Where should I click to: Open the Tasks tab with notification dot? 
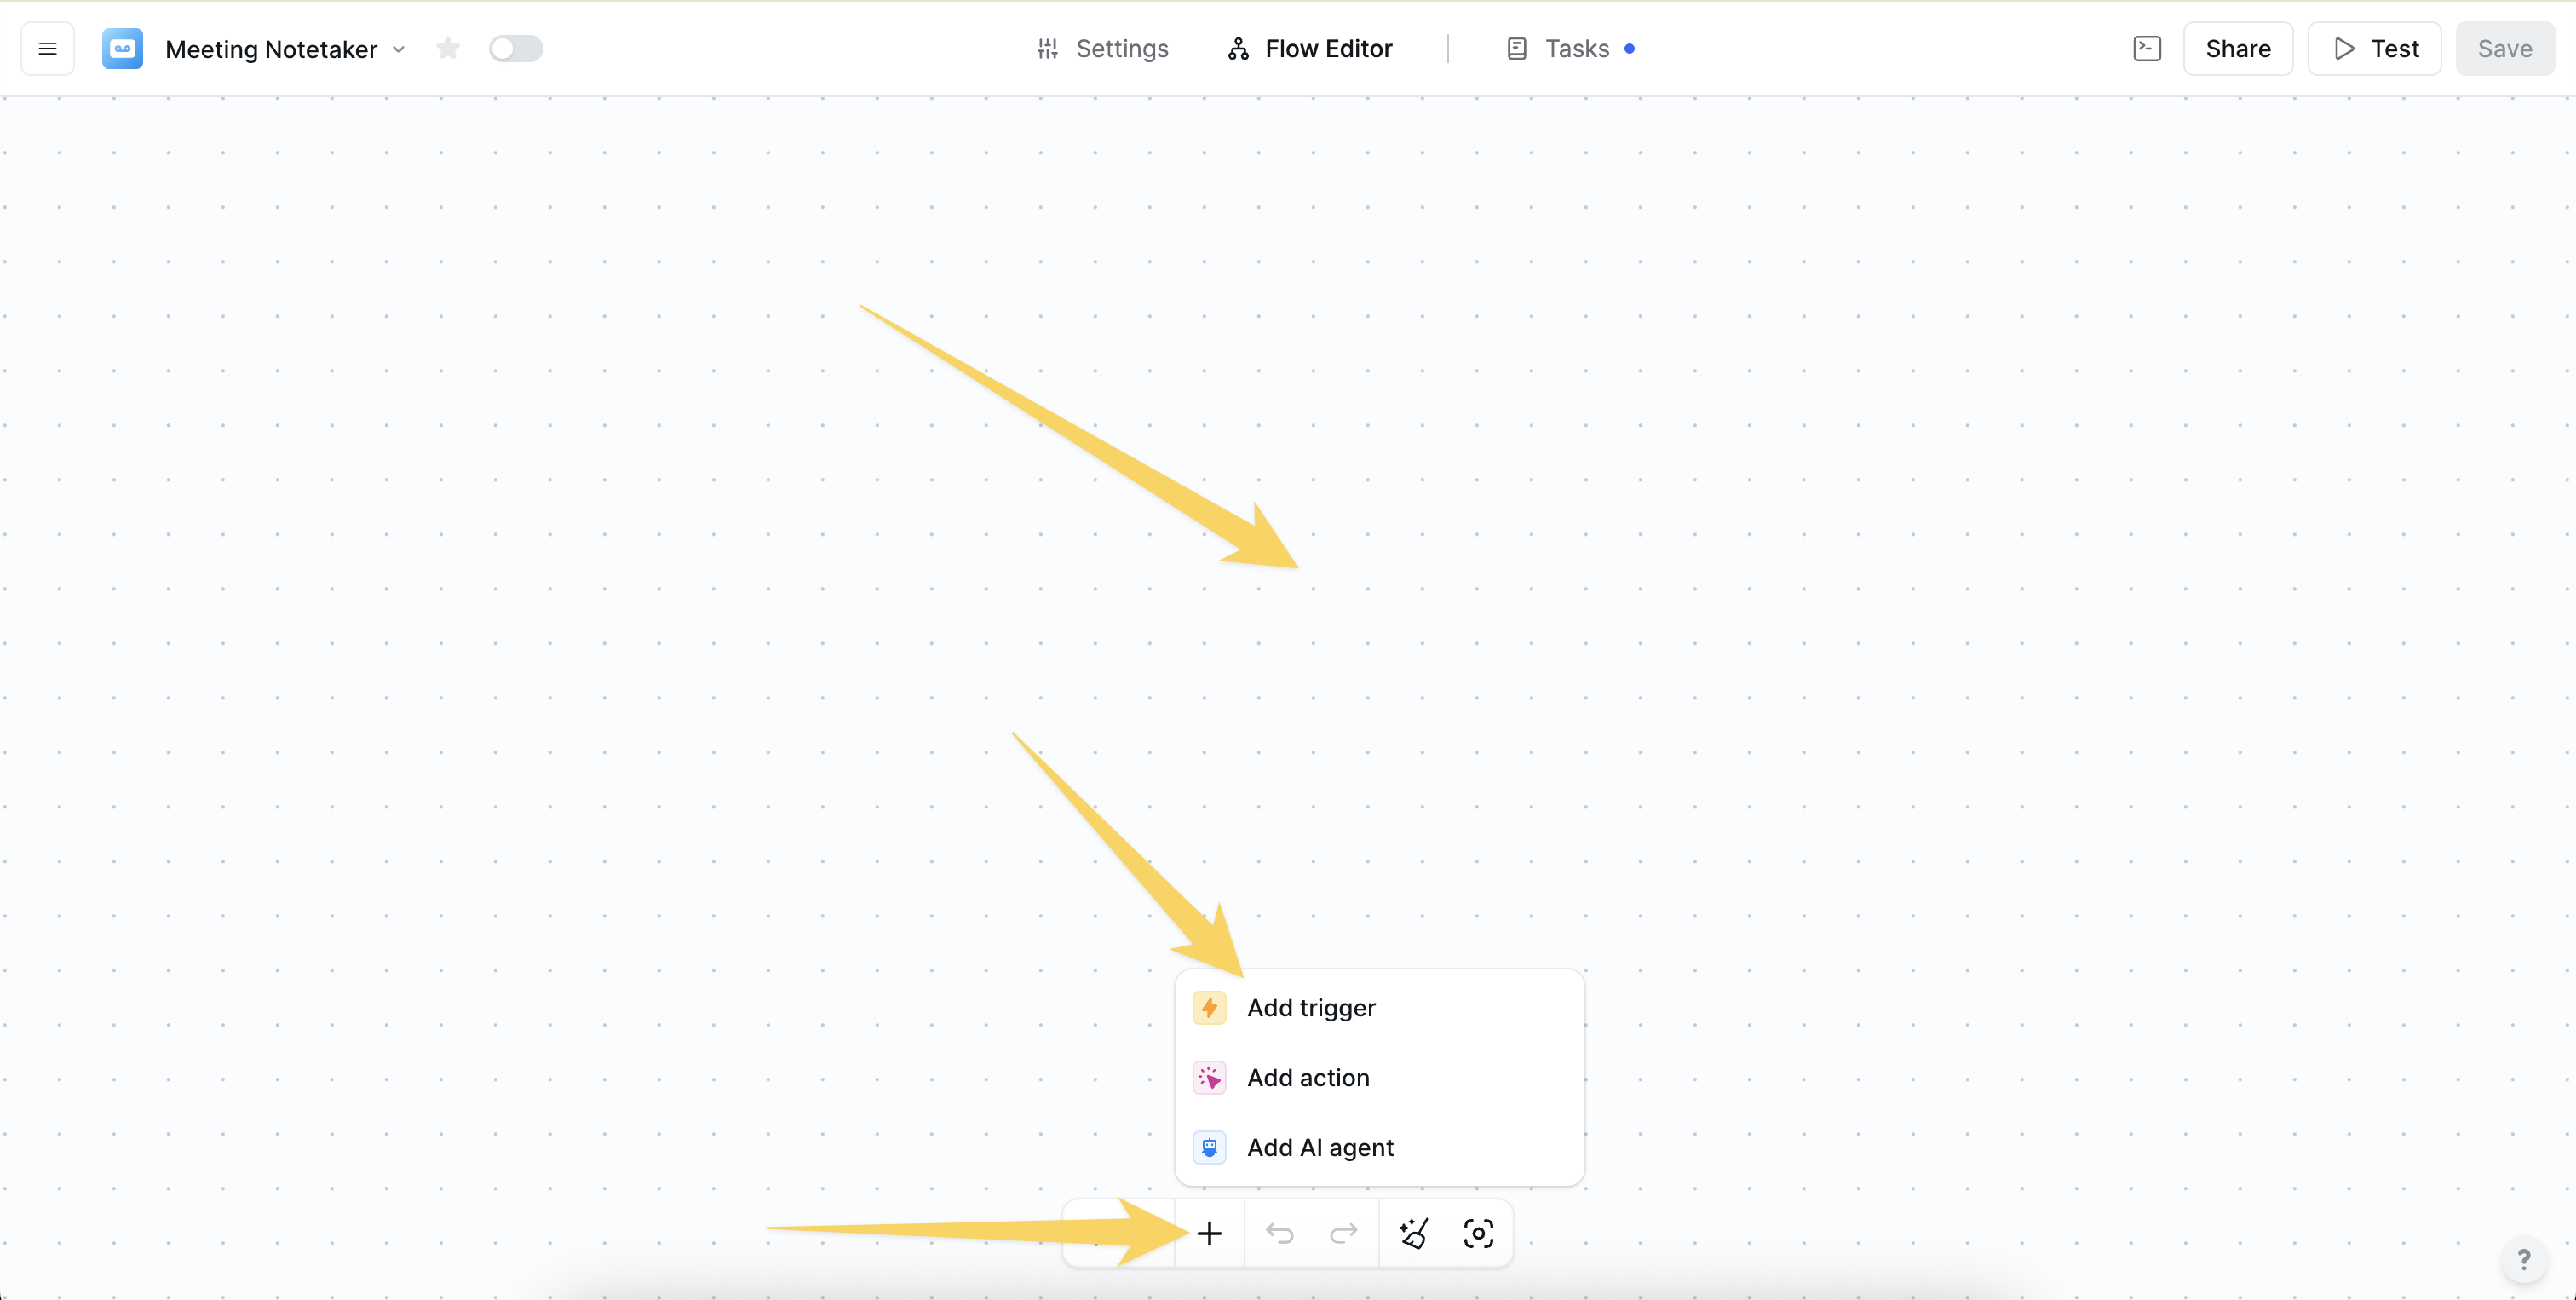point(1576,48)
